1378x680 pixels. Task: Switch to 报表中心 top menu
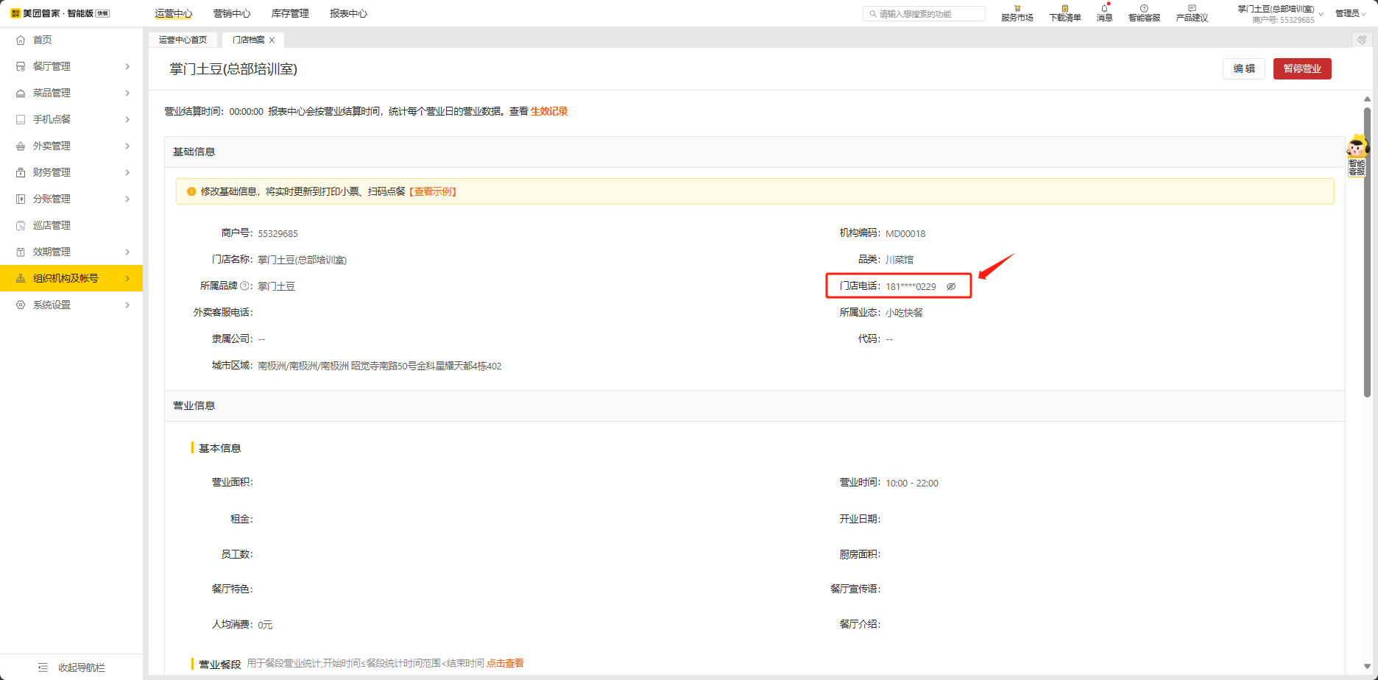[x=348, y=13]
